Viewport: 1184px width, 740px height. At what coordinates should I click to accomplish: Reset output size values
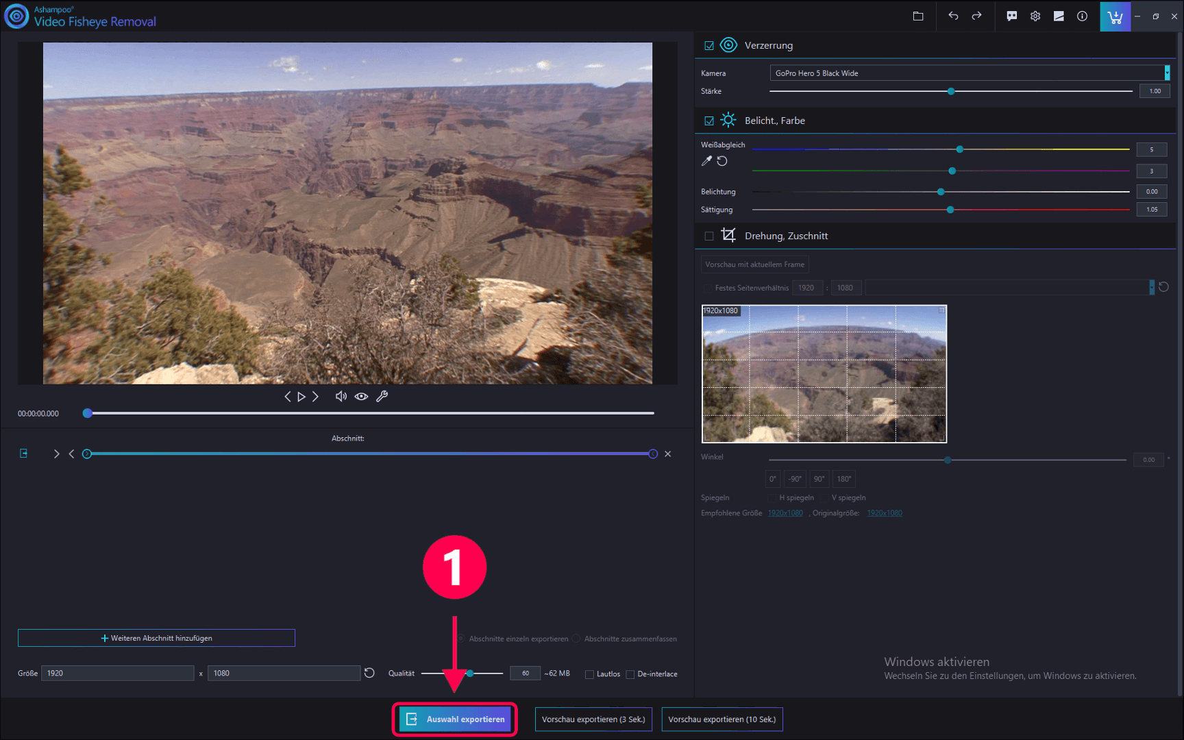[369, 673]
